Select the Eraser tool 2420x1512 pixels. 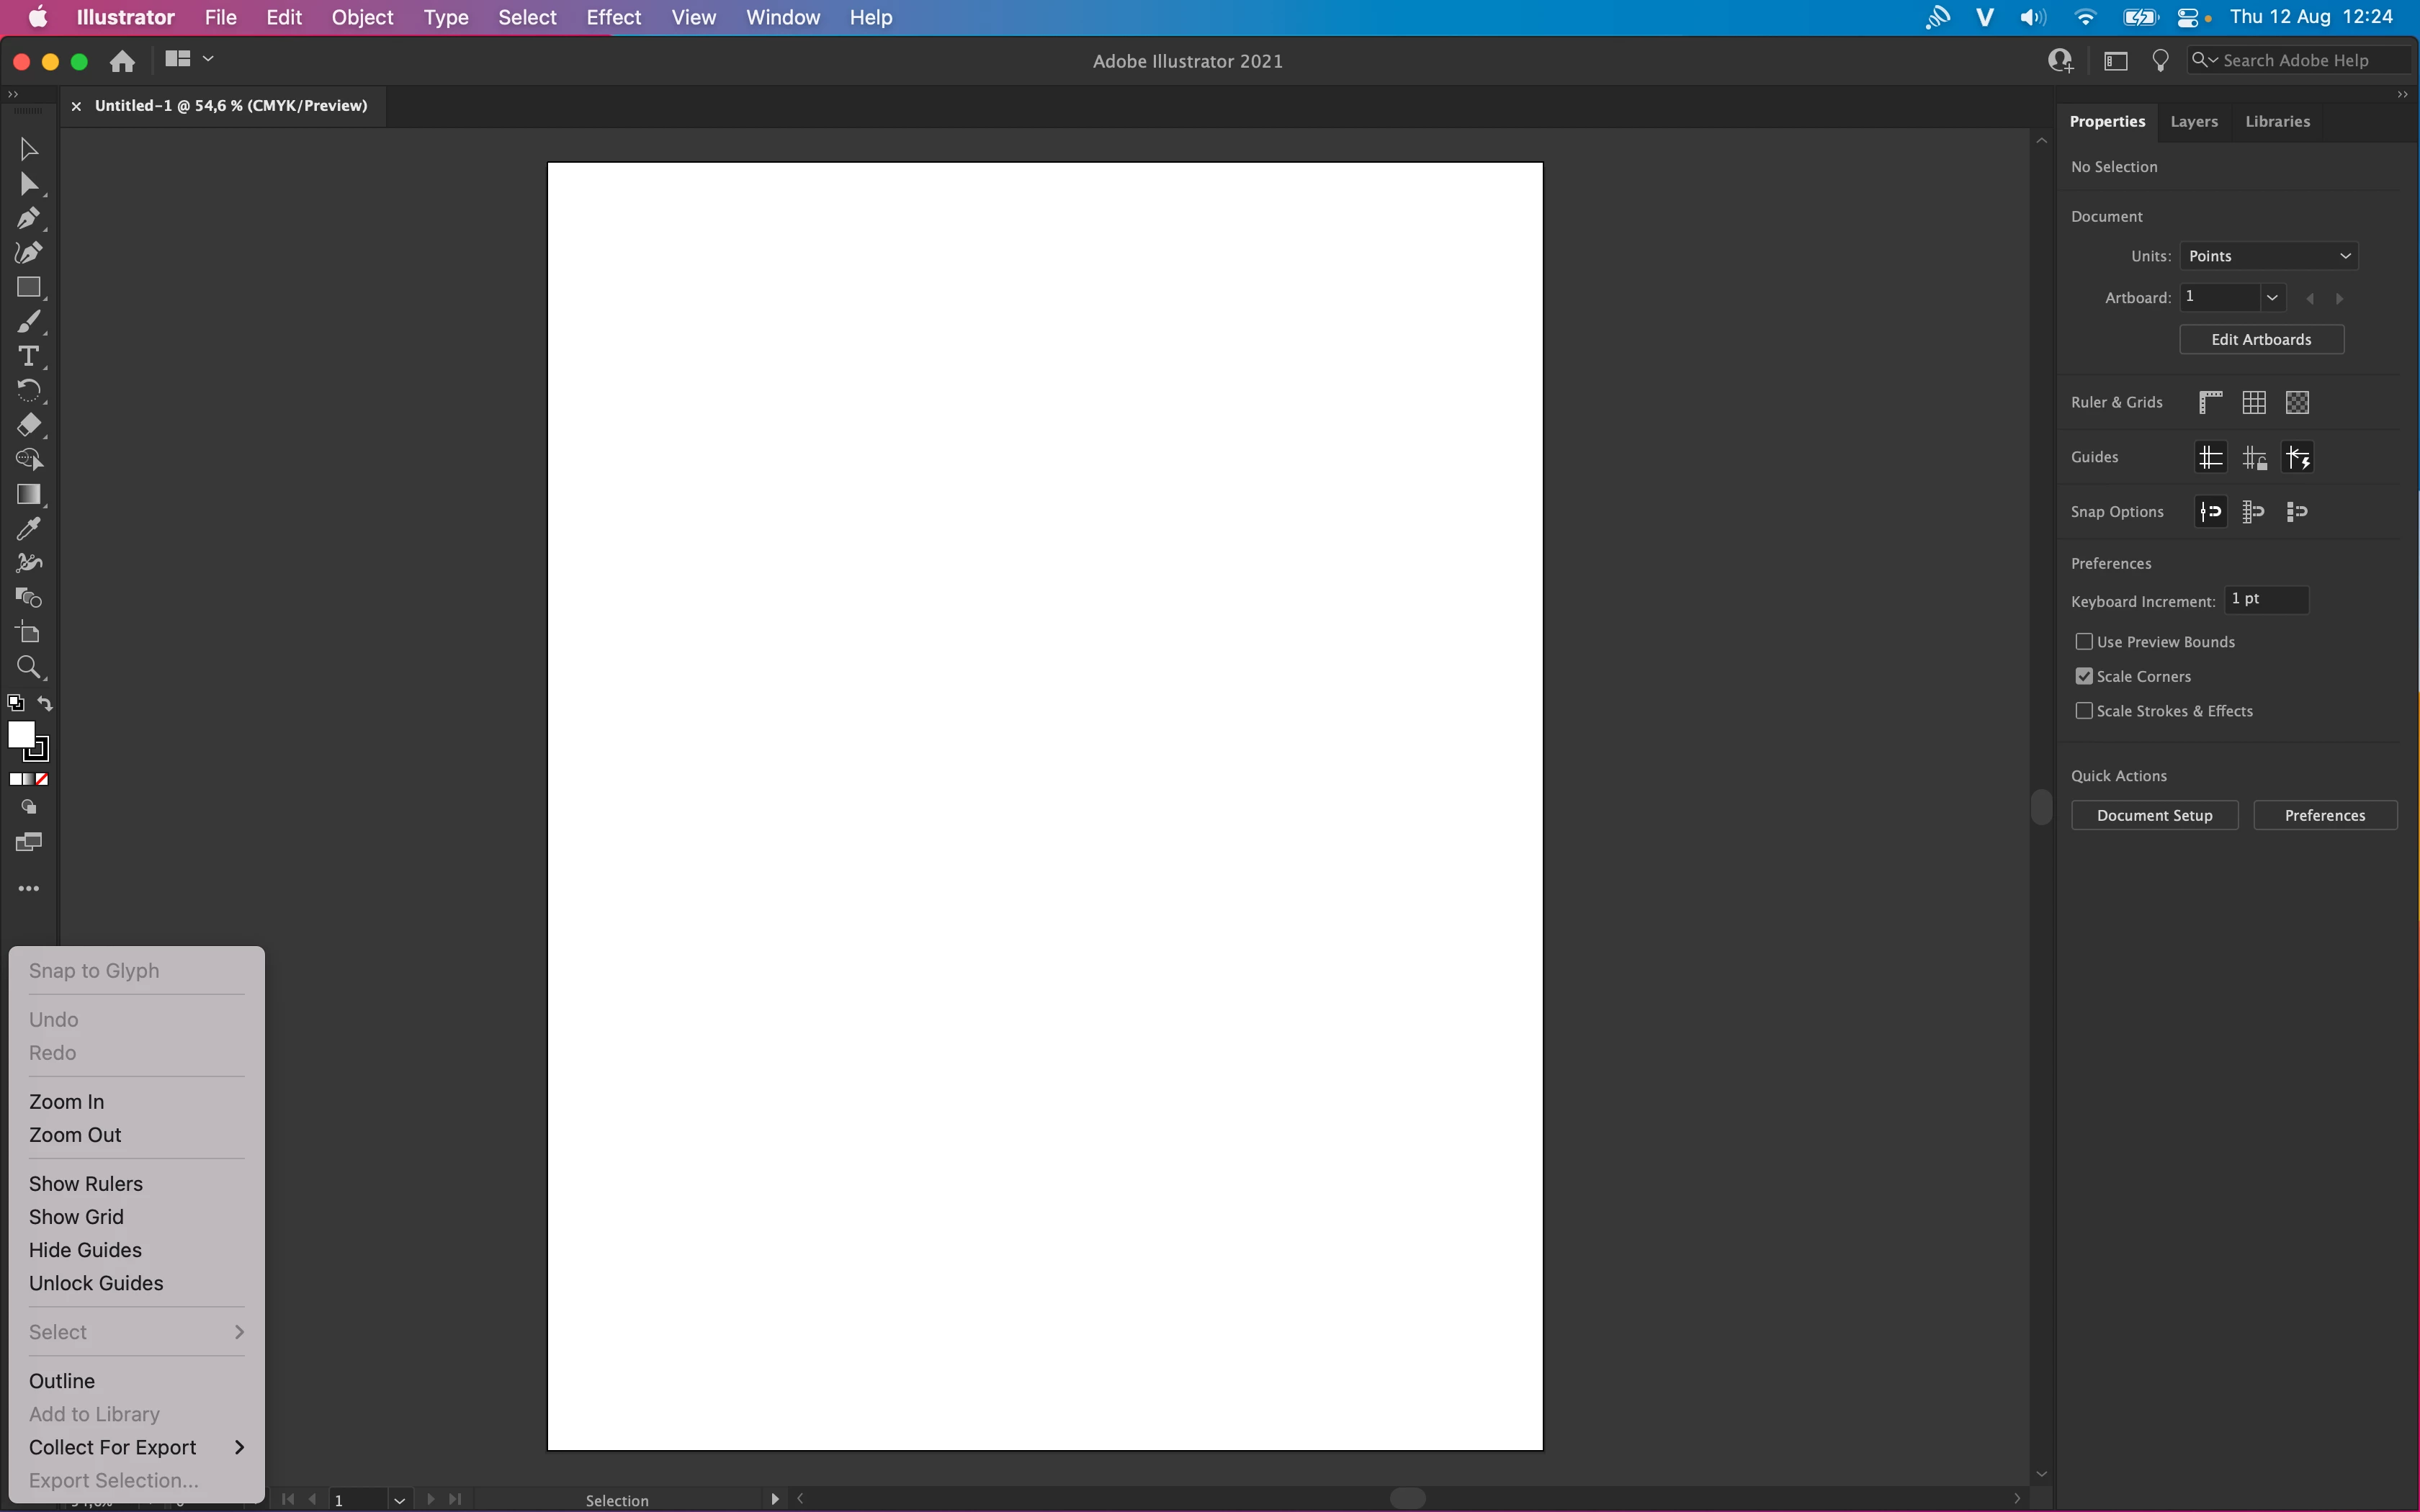click(28, 425)
